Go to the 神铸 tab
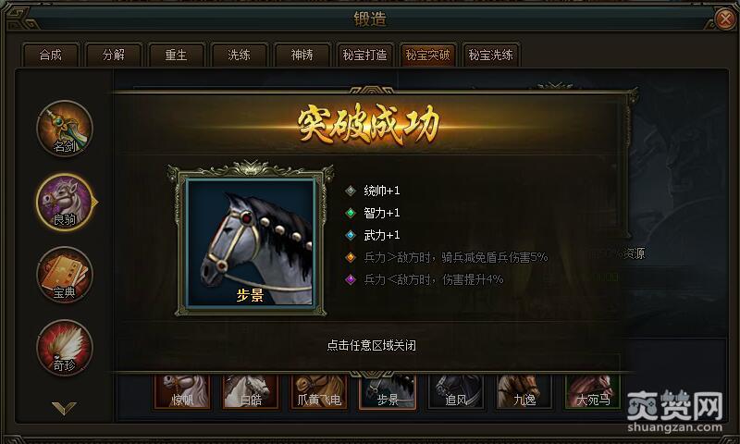 point(302,55)
